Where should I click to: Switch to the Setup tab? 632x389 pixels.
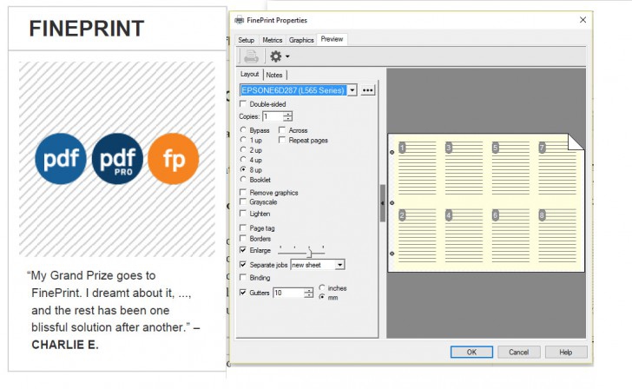click(x=246, y=40)
